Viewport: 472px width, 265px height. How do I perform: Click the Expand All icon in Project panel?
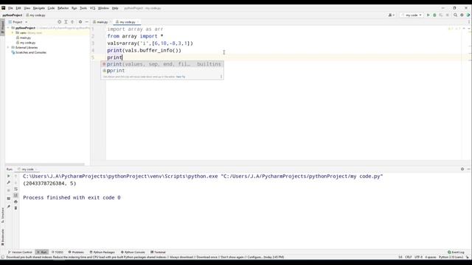click(66, 22)
